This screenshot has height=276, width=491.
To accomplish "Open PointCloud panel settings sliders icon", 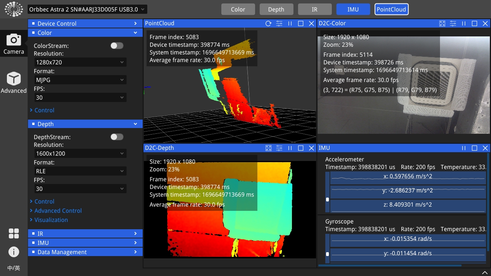I will coord(279,23).
